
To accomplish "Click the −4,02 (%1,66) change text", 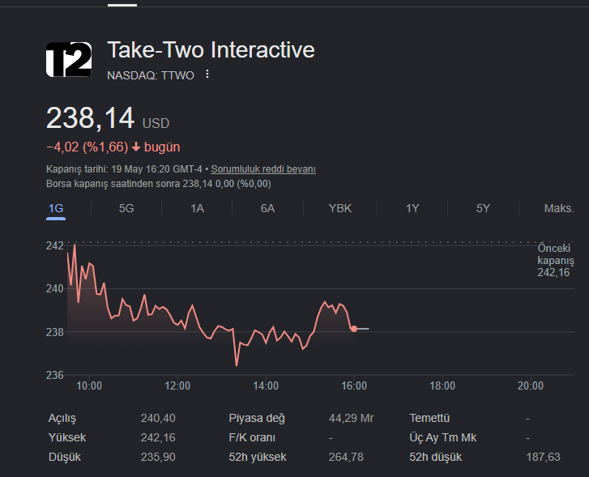I will (87, 147).
